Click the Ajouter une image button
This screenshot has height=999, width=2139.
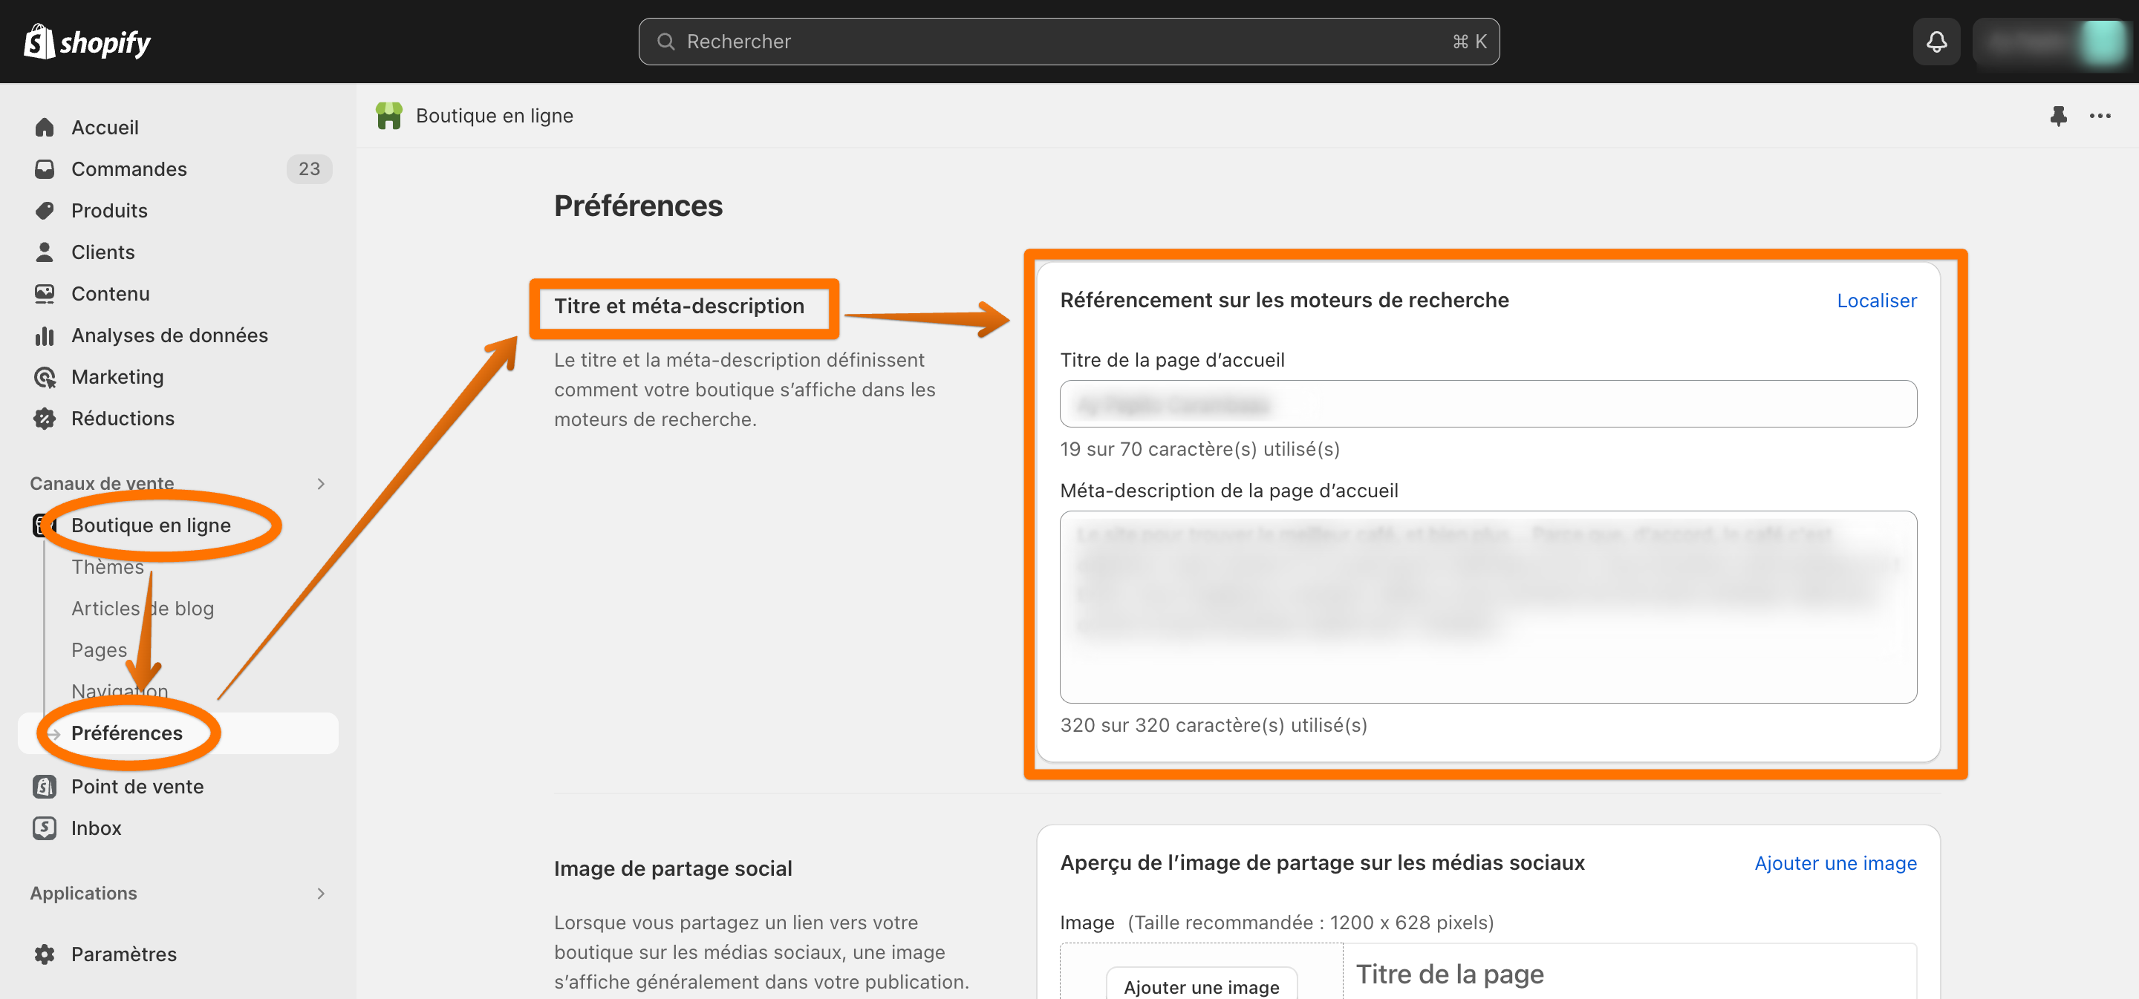[1201, 986]
